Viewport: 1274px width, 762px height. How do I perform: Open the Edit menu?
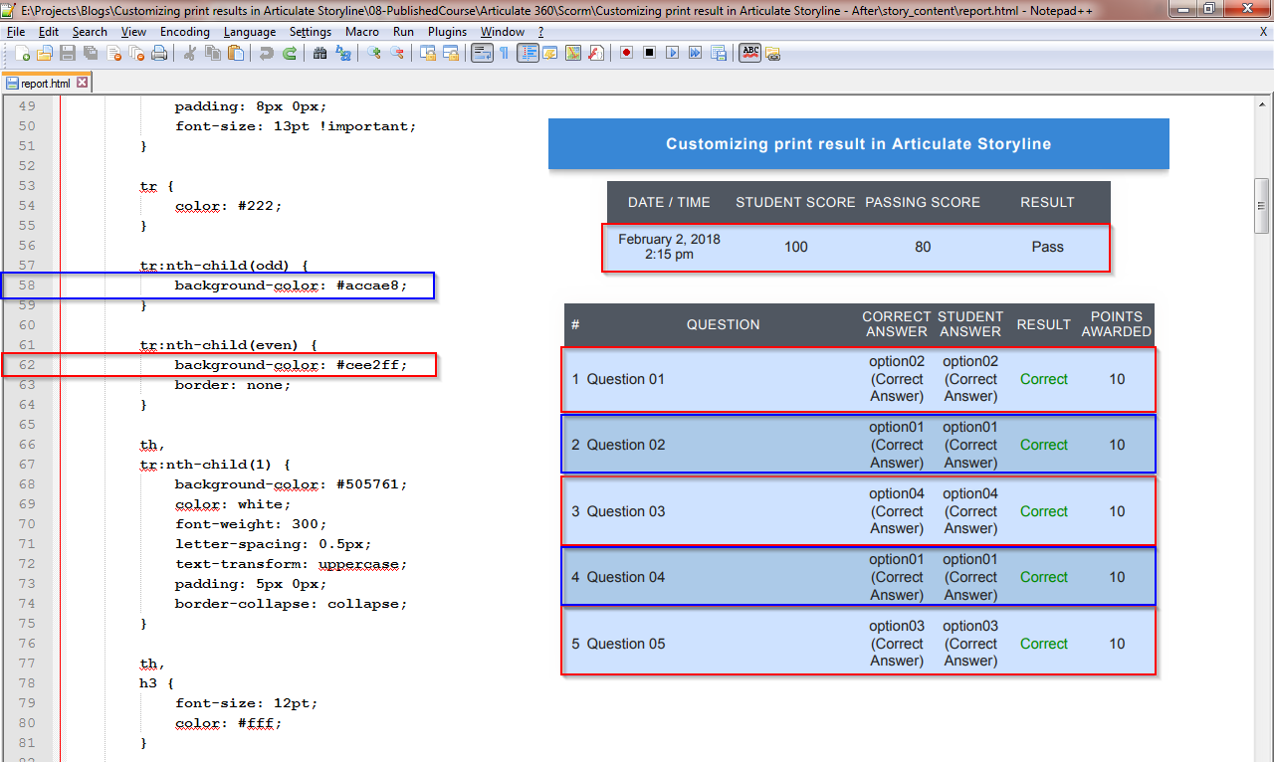coord(49,32)
